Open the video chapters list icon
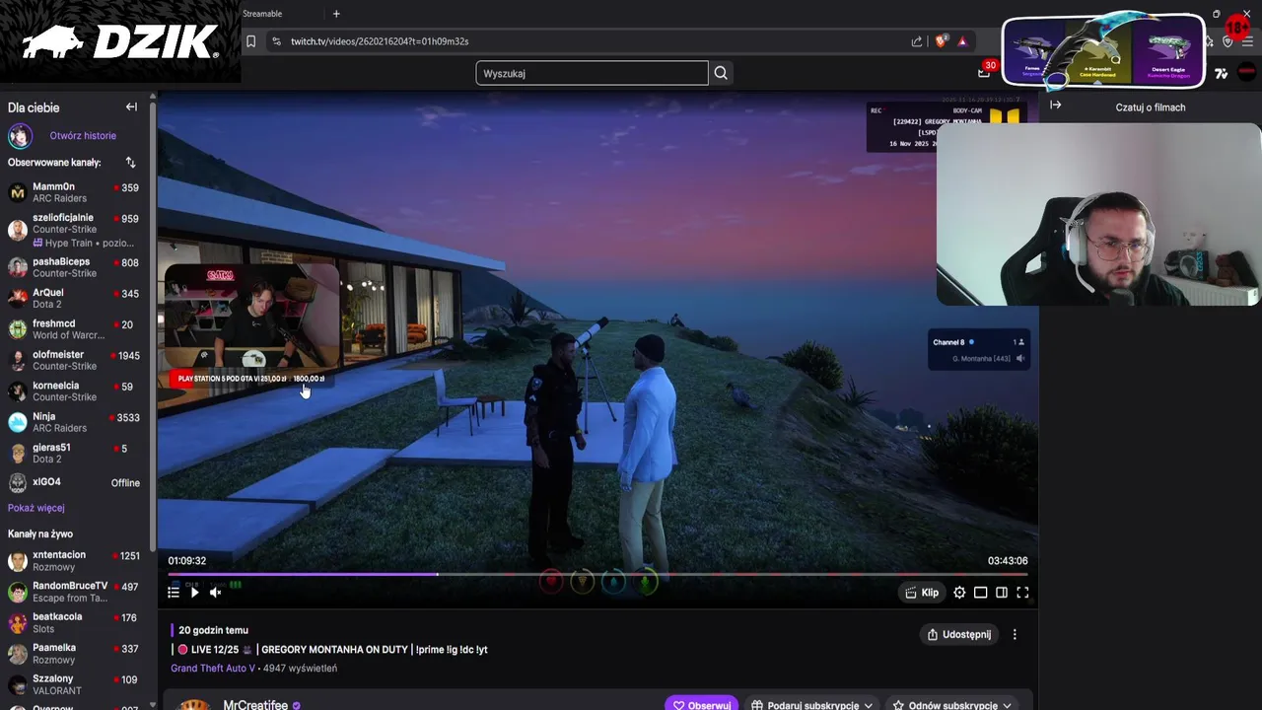The height and width of the screenshot is (710, 1262). pyautogui.click(x=174, y=592)
